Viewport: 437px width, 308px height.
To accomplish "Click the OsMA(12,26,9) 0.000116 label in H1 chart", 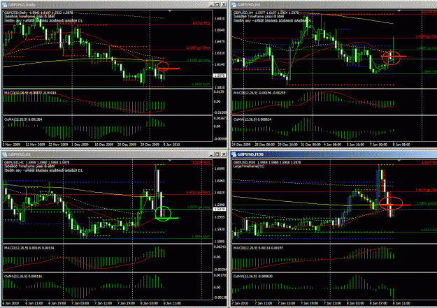I will click(x=23, y=277).
